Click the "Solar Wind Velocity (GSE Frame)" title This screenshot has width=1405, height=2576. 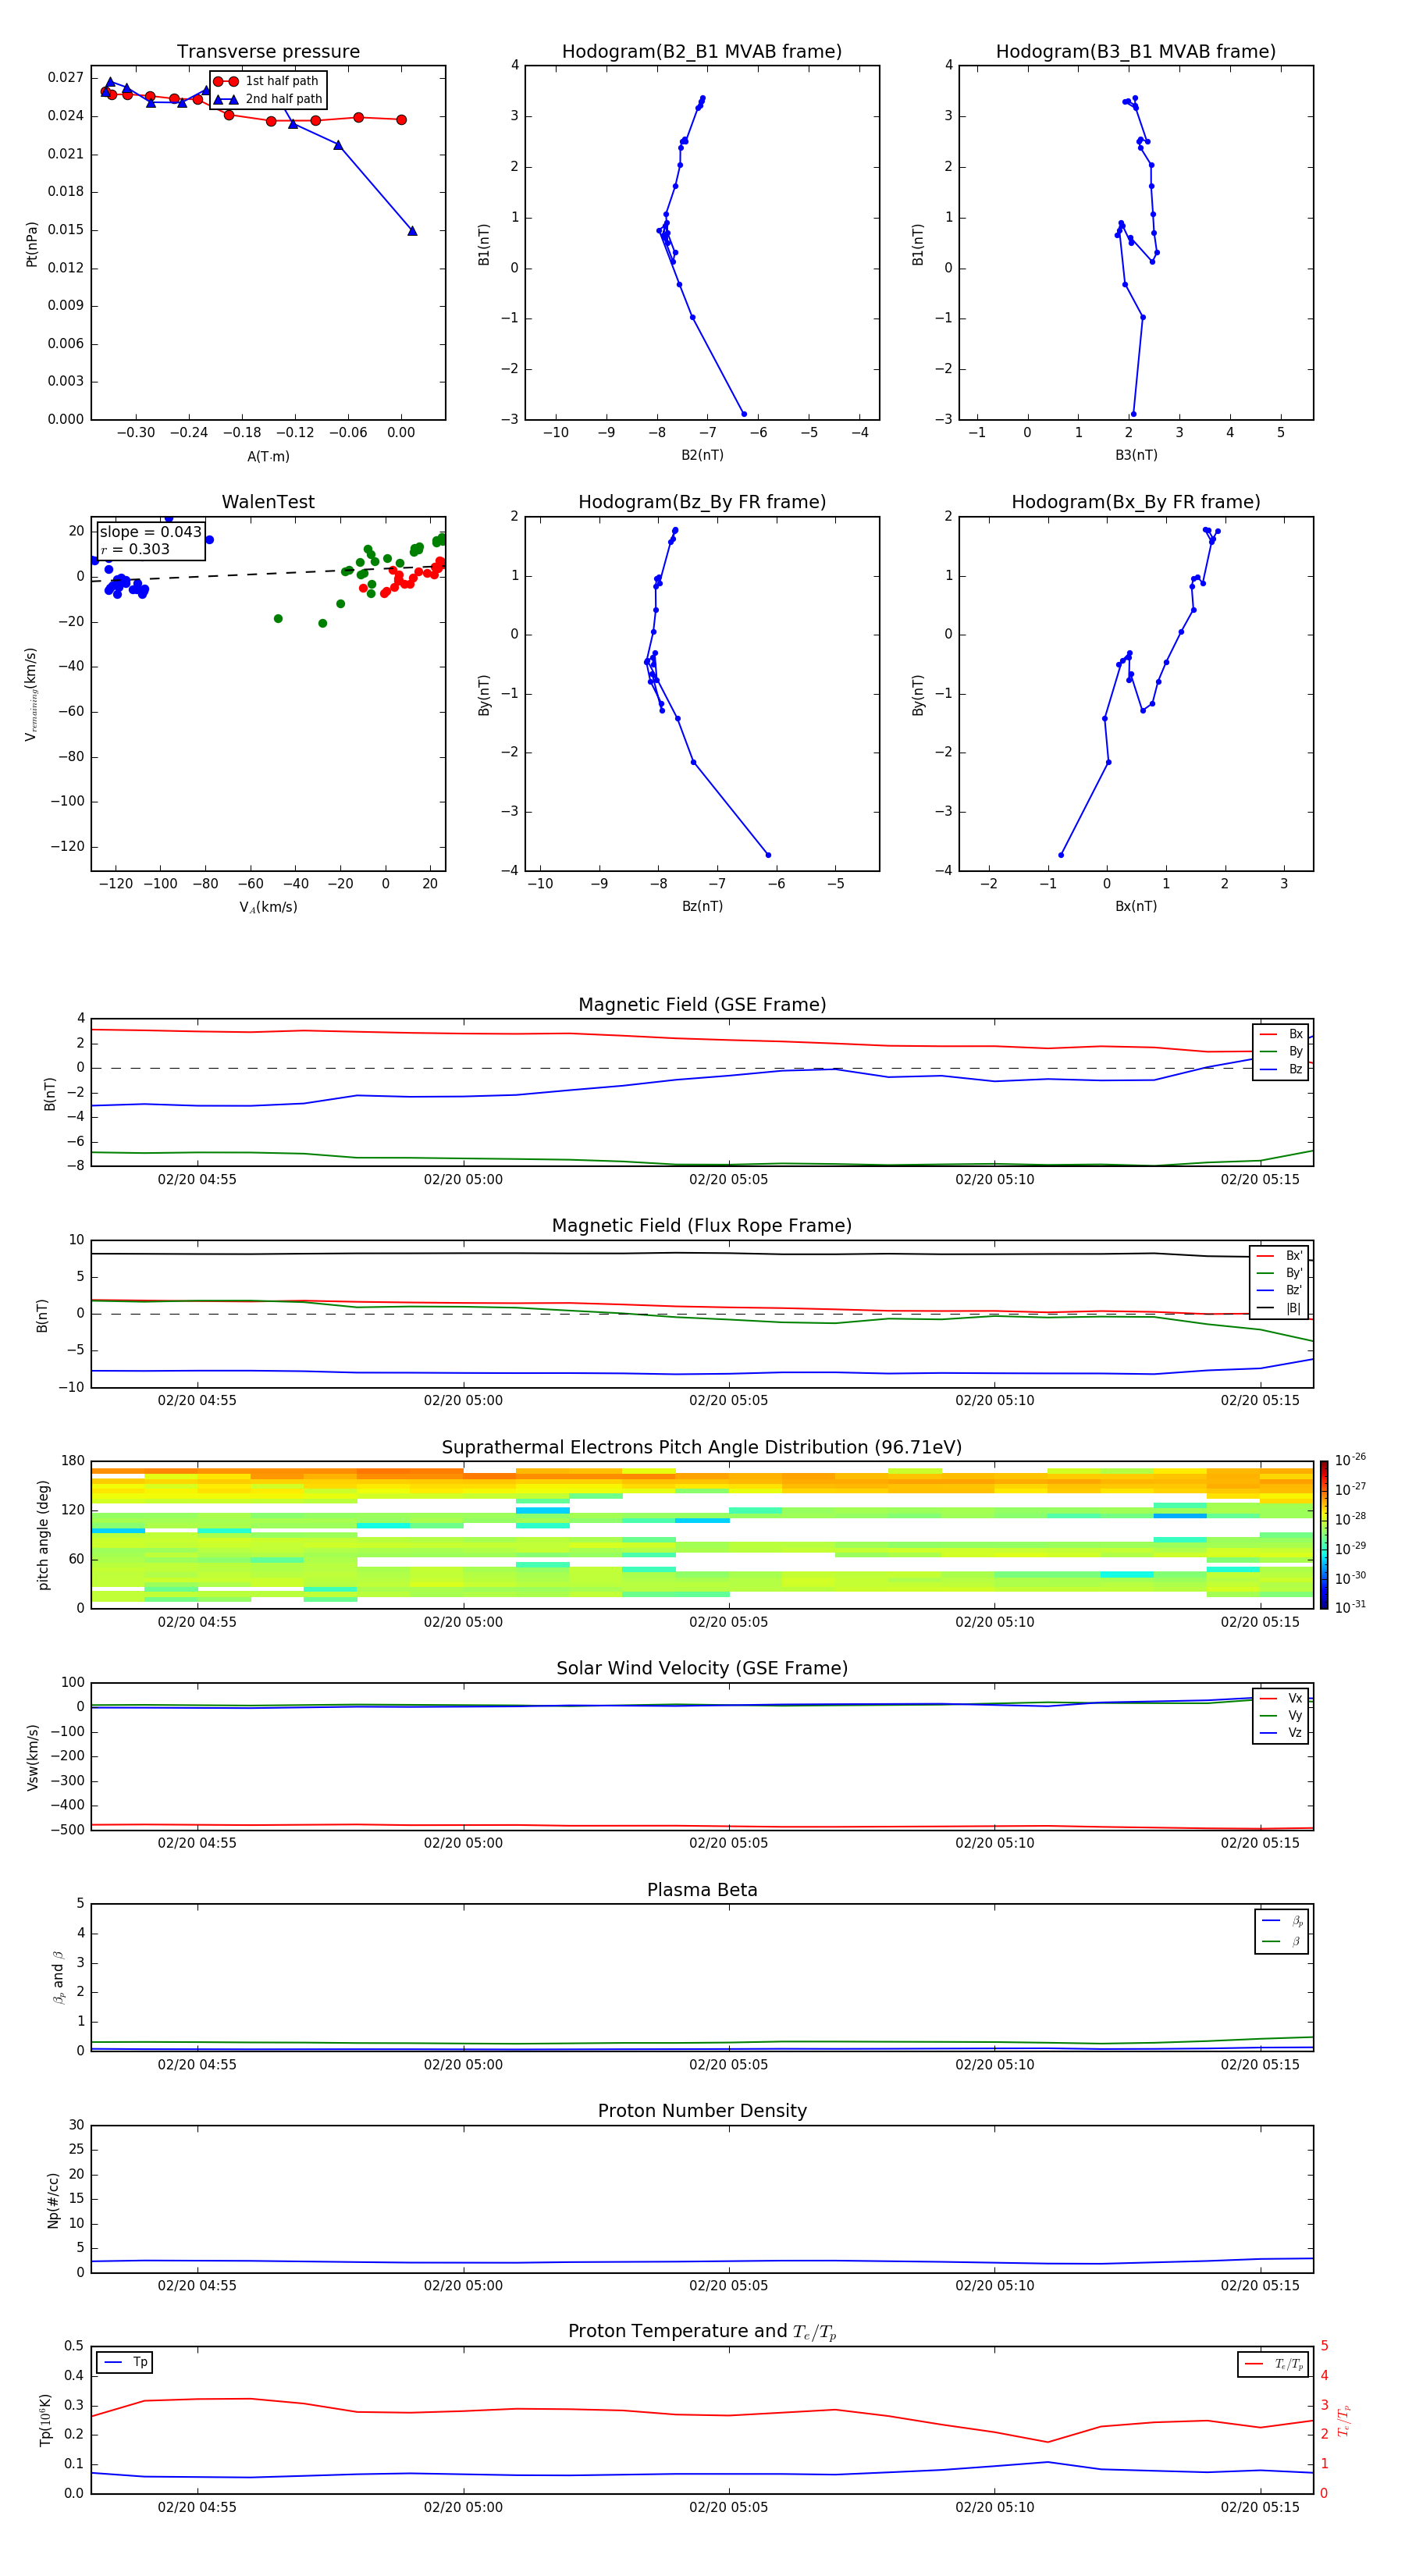point(702,1668)
